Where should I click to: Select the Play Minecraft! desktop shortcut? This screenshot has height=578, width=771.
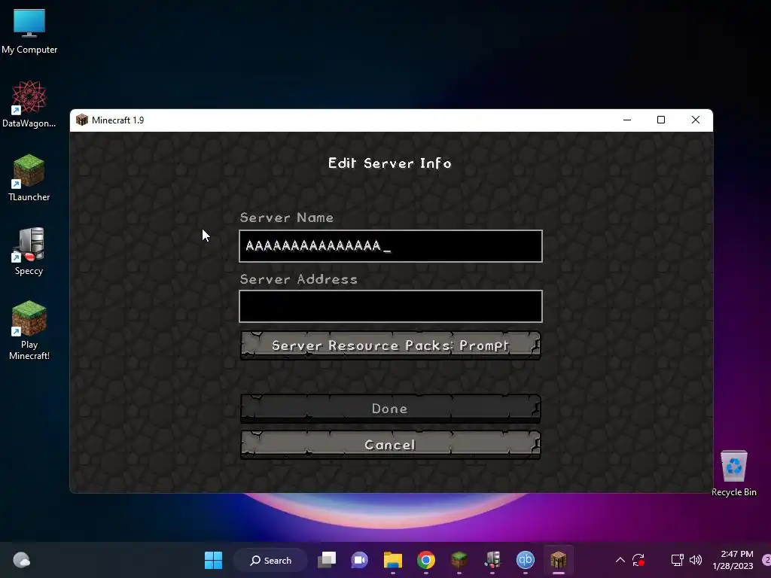(29, 330)
